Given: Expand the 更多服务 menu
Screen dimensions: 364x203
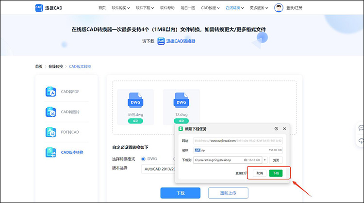Looking at the screenshot, I should click(259, 8).
